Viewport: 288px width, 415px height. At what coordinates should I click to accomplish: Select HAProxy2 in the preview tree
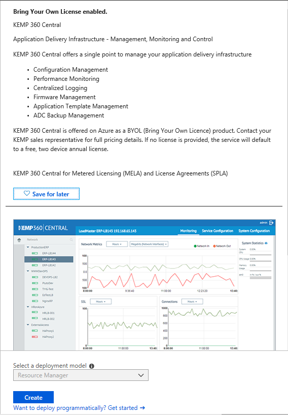tap(48, 337)
